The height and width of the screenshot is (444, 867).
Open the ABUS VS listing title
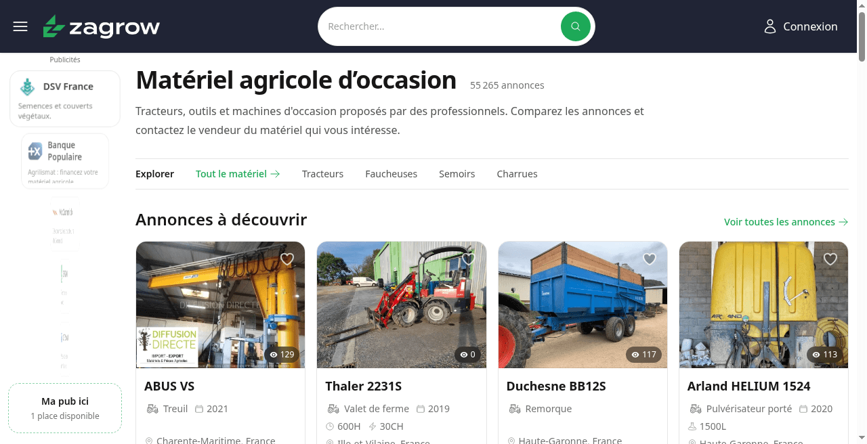tap(169, 386)
